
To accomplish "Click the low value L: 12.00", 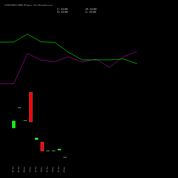I will point(91,12).
